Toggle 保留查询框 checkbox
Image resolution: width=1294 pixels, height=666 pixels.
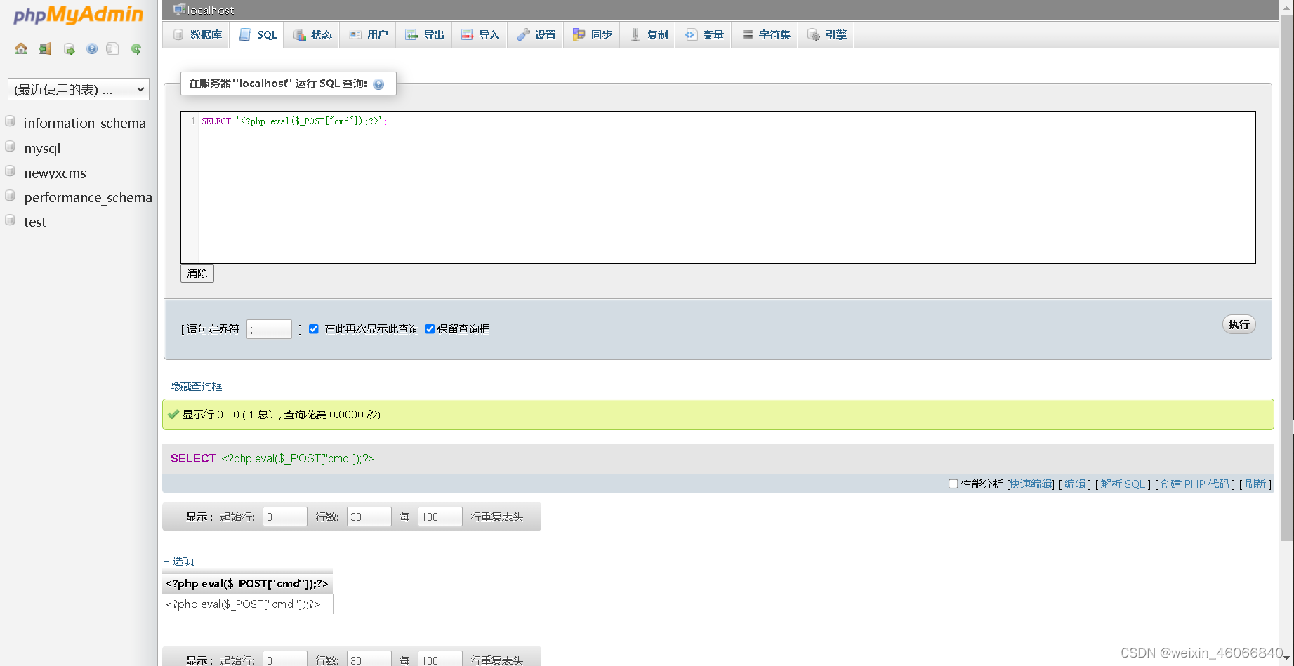click(x=430, y=329)
